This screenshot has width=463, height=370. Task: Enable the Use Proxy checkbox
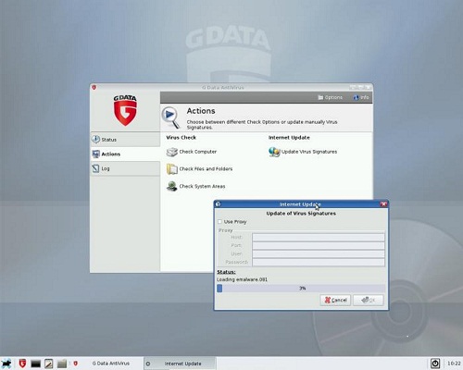tap(219, 222)
